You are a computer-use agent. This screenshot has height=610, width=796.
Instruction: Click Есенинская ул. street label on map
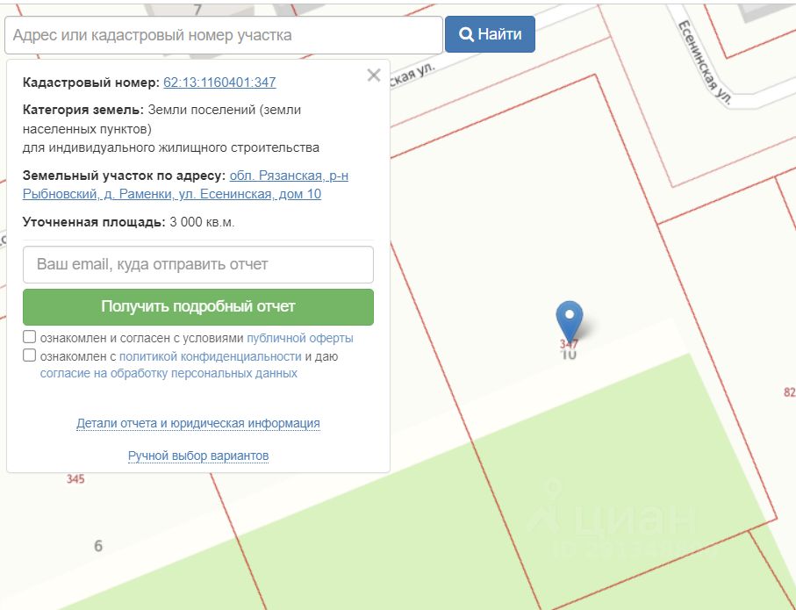coord(705,62)
